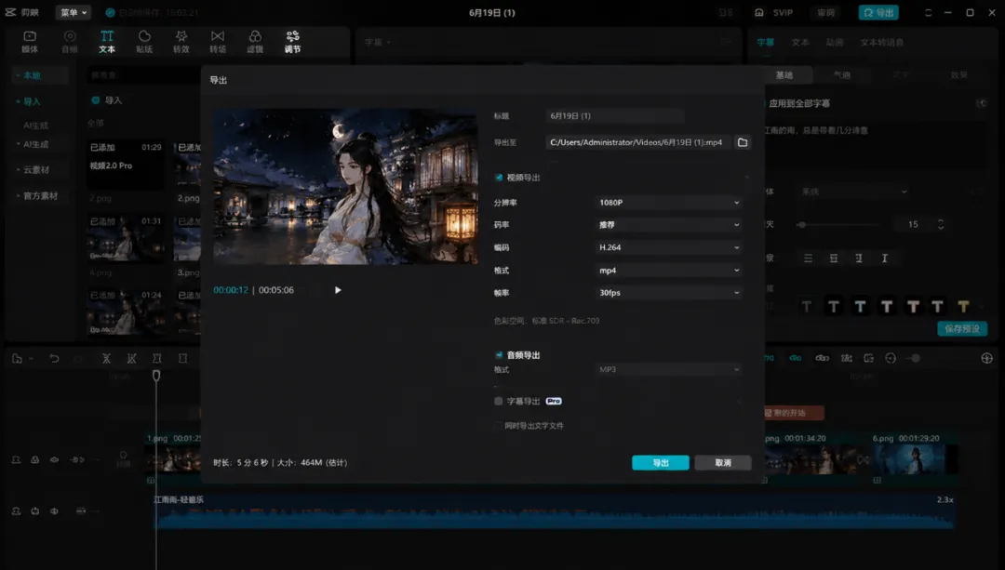Viewport: 1005px width, 570px height.
Task: Click the link-clips icon in right timeline toolbar
Action: coord(822,359)
